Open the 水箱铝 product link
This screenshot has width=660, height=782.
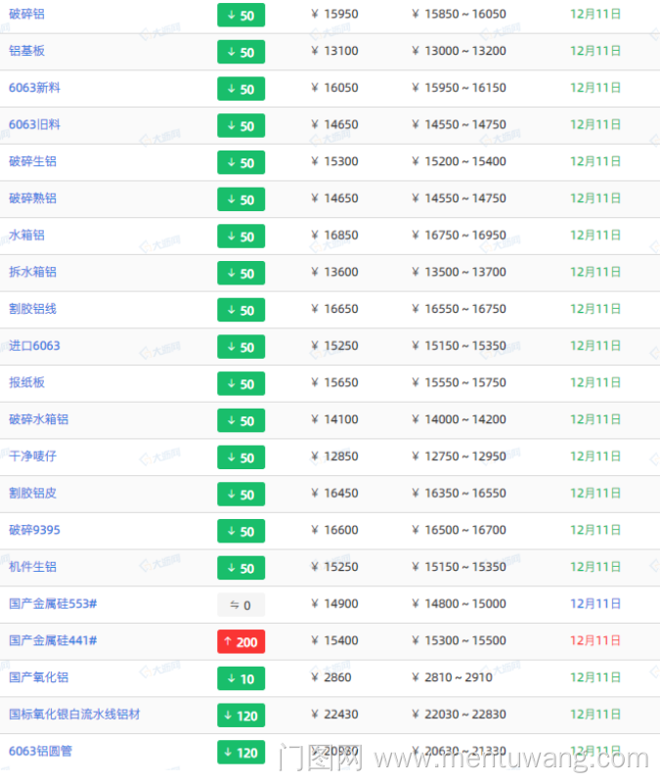tap(26, 236)
